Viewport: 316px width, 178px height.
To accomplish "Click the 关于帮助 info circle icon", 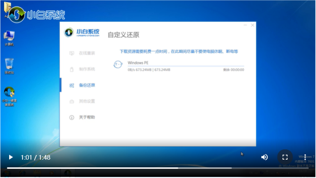I will pos(72,118).
